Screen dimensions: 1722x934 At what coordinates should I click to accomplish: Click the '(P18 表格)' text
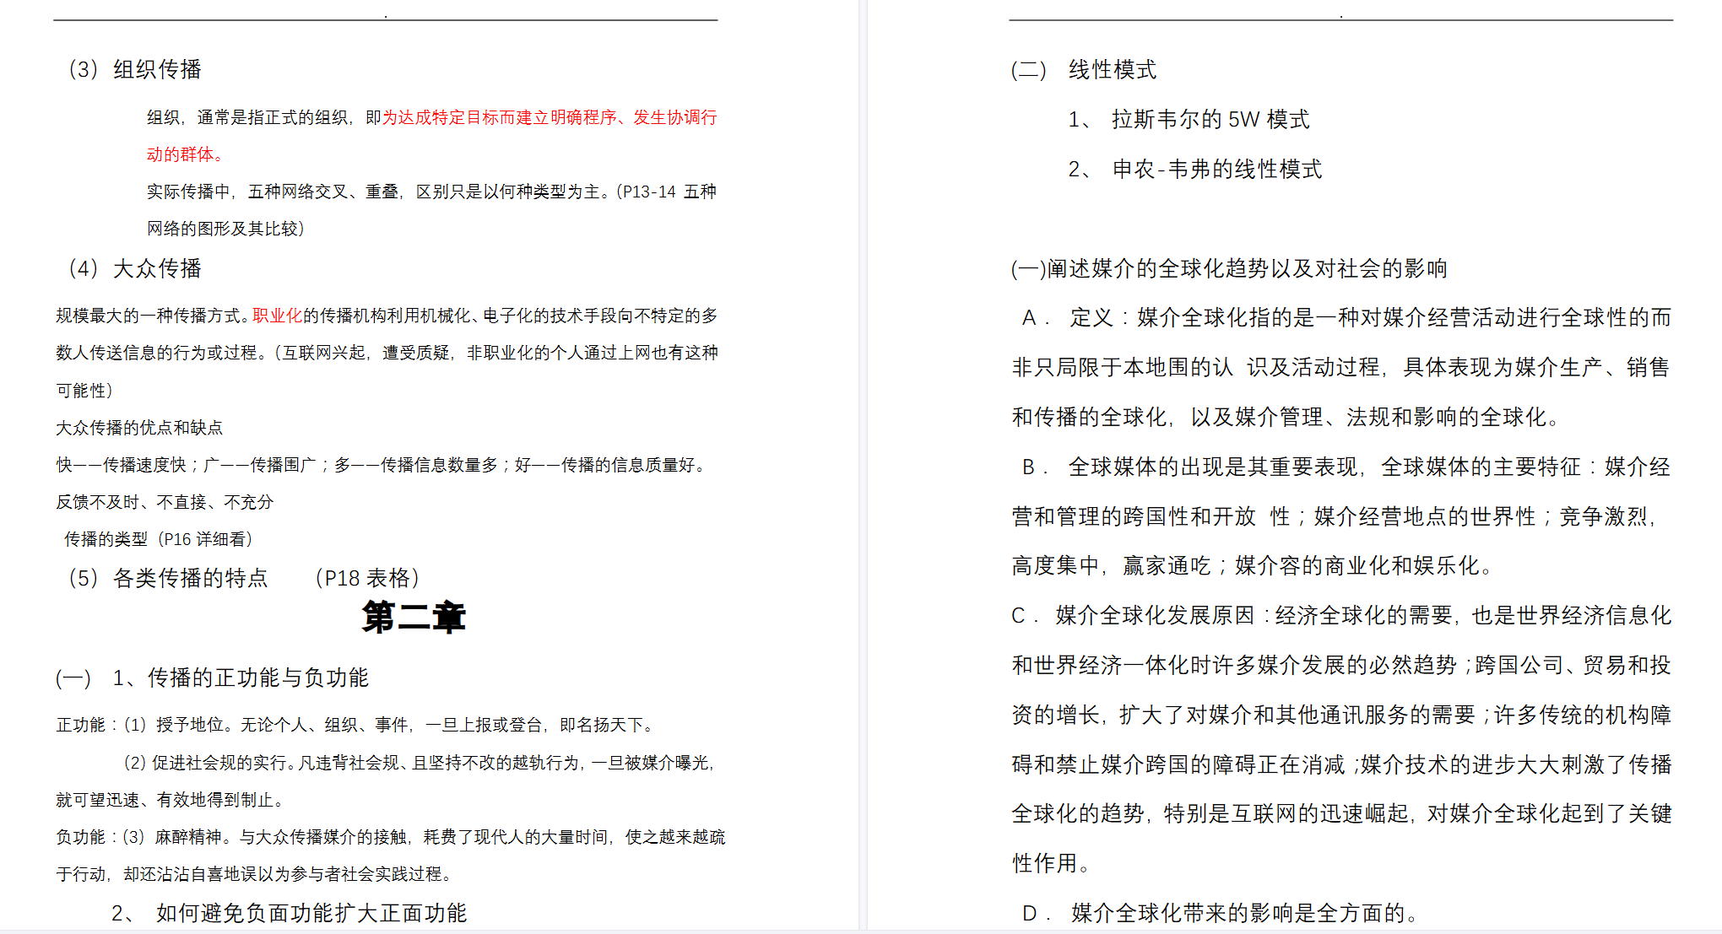[367, 578]
